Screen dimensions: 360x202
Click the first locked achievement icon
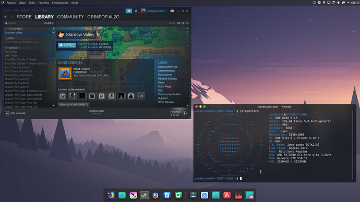click(63, 96)
